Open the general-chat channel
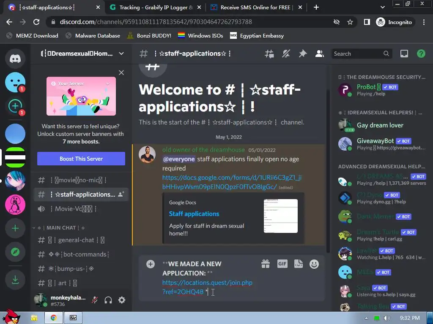This screenshot has width=433, height=324. coord(81,240)
